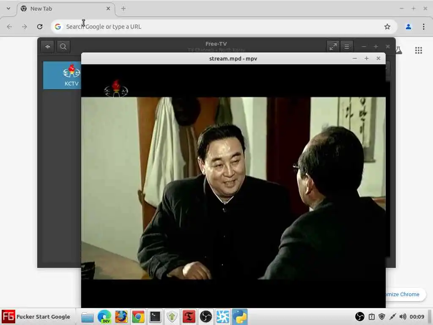Click the OBS icon in system tray
This screenshot has height=325, width=433.
359,317
